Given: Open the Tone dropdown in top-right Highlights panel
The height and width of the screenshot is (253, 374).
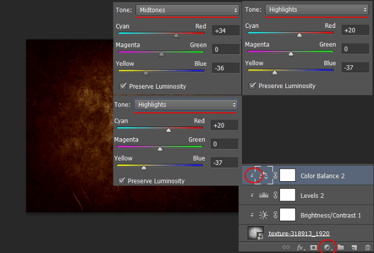Looking at the screenshot, I should (317, 9).
